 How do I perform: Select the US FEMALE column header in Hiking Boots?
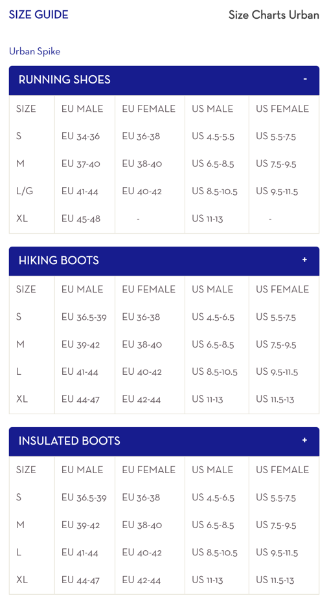[x=282, y=289]
